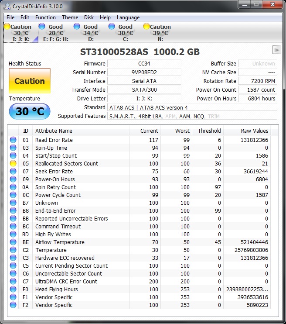Click the blue status icon for Read Error Rate
Viewport: 286px width, 324px height.
[x=13, y=140]
